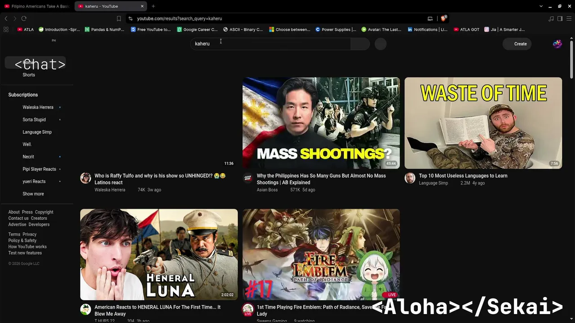
Task: Open 'Policy & Safety' footer link
Action: [22, 240]
